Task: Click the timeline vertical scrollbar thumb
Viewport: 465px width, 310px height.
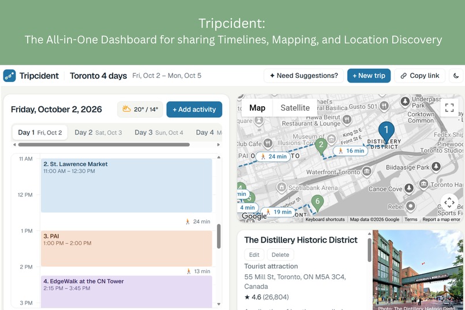Action: pyautogui.click(x=219, y=236)
